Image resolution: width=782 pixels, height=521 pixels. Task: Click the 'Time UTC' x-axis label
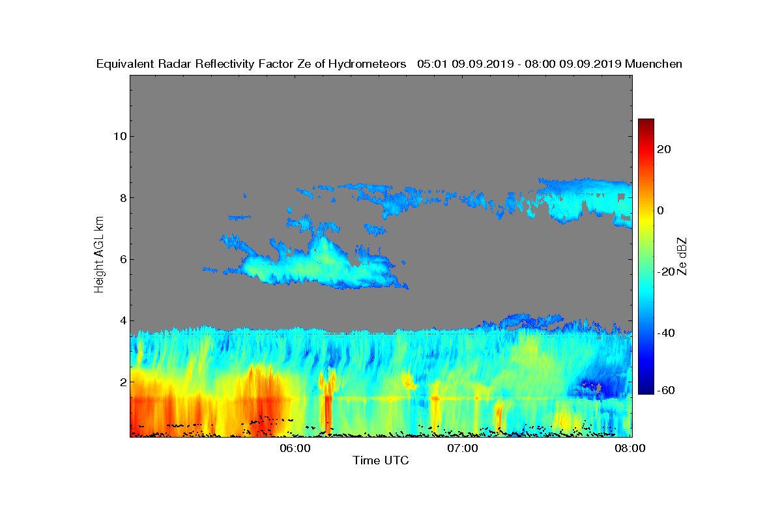pyautogui.click(x=381, y=461)
